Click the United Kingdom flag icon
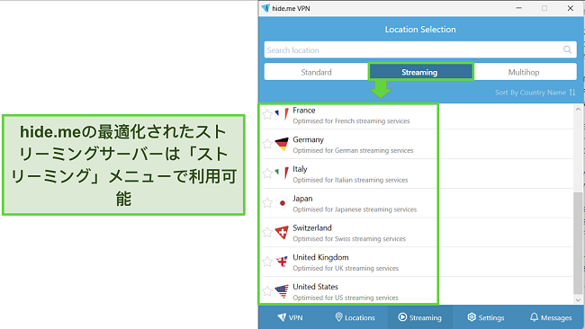Image resolution: width=585 pixels, height=329 pixels. pos(282,262)
